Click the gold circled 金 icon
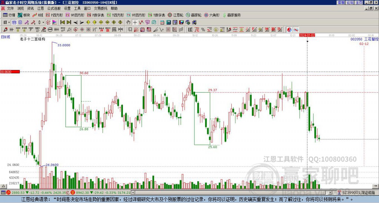 (x=216, y=30)
